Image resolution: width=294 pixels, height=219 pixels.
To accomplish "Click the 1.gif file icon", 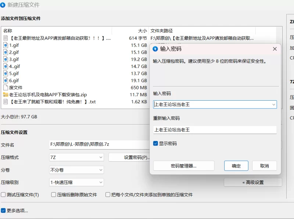I will pyautogui.click(x=6, y=45).
